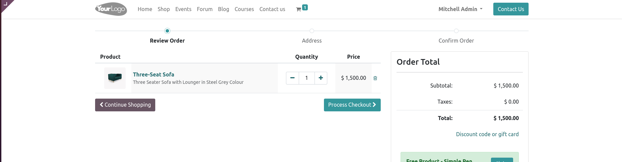The image size is (622, 162).
Task: Click the Three-Seat Sofa product name link
Action: click(x=154, y=74)
